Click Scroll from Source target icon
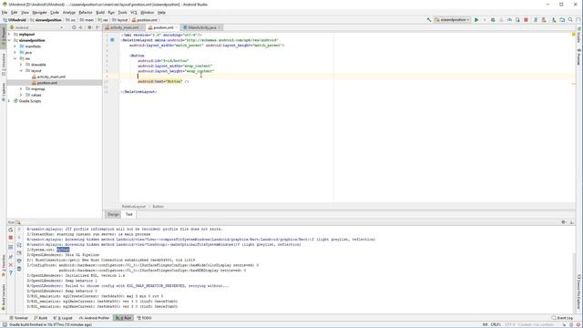 pos(74,27)
